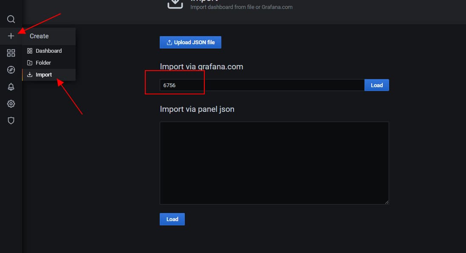This screenshot has height=253, width=466.
Task: Click Load button beside the grafana.com field
Action: pyautogui.click(x=376, y=85)
